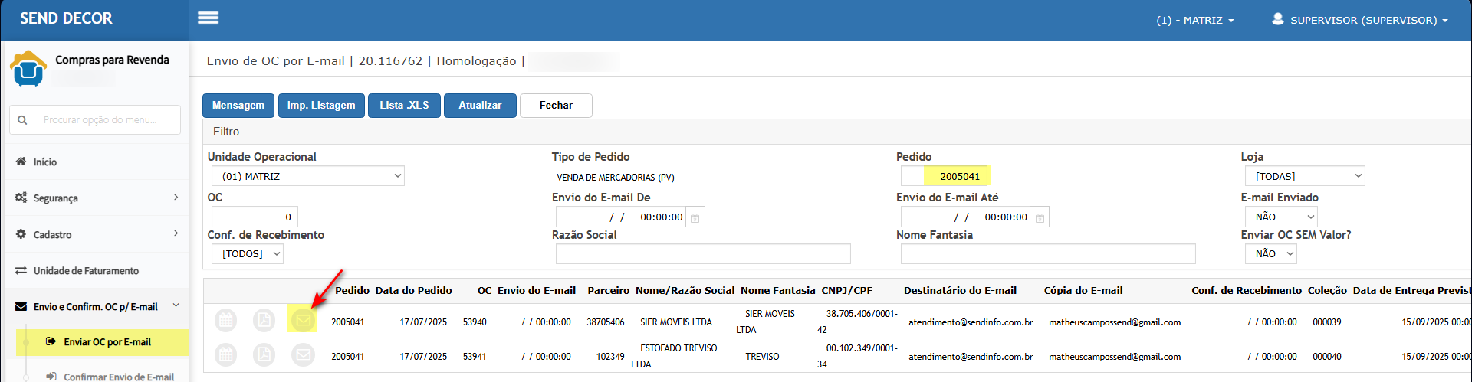
Task: Open SUPERVISOR user account dropdown
Action: click(1361, 20)
